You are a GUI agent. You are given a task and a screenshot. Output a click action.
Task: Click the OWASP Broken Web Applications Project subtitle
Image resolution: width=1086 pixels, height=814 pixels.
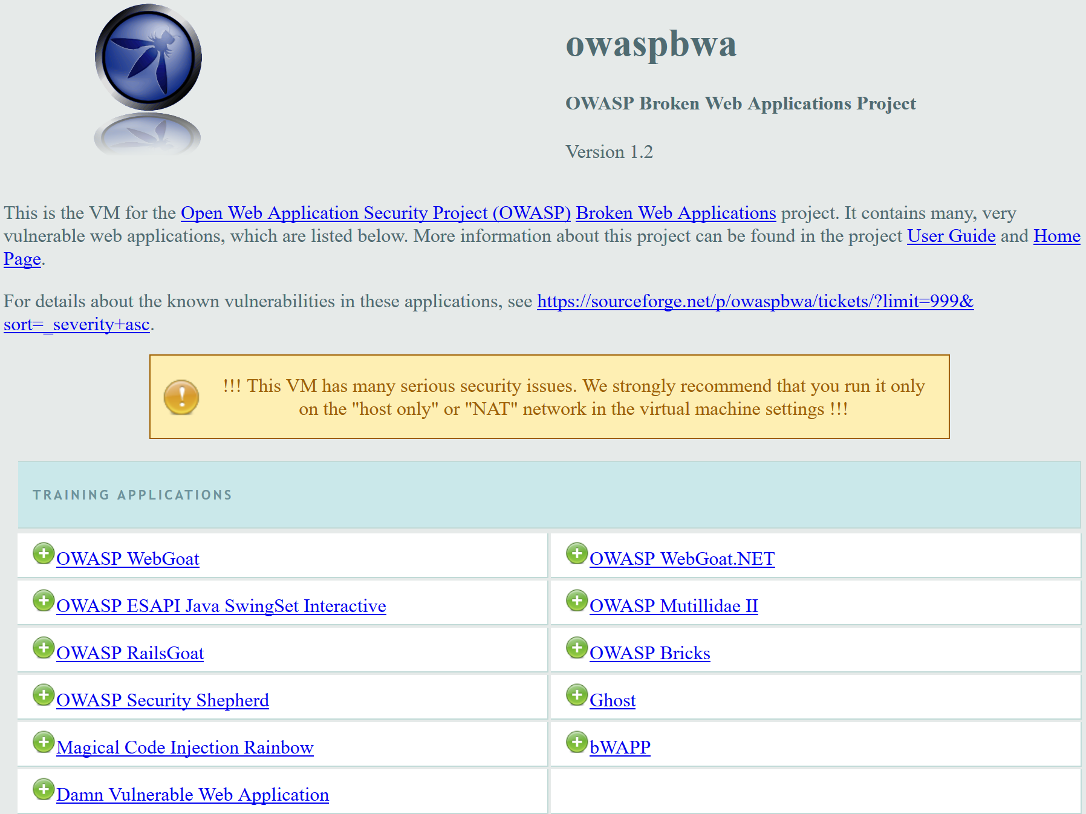[741, 103]
